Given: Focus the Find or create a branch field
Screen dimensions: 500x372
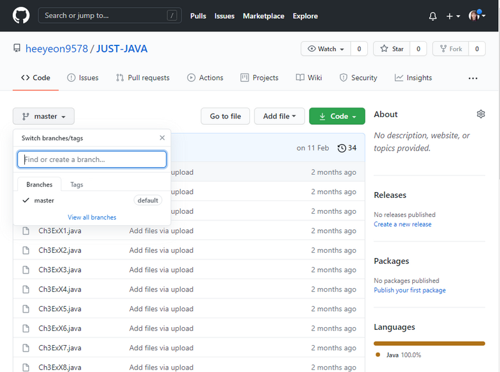Looking at the screenshot, I should (x=92, y=159).
